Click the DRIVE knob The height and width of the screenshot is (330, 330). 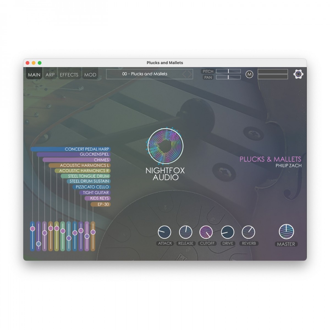[227, 232]
